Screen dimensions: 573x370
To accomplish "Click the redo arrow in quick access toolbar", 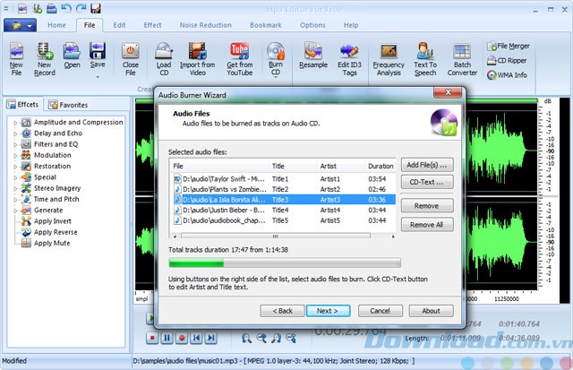I will pyautogui.click(x=81, y=8).
